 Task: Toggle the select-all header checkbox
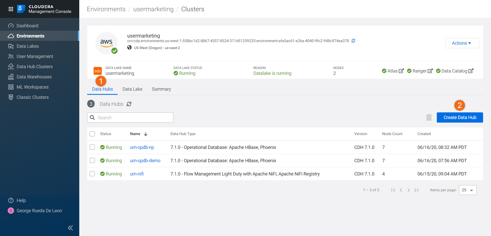coord(92,134)
